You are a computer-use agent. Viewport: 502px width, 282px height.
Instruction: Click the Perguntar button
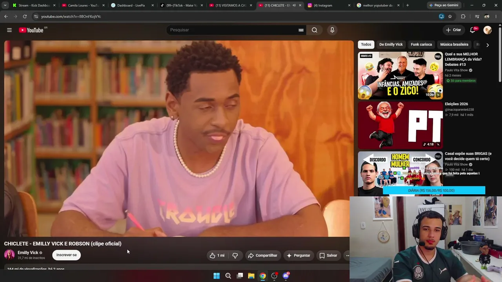(298, 255)
